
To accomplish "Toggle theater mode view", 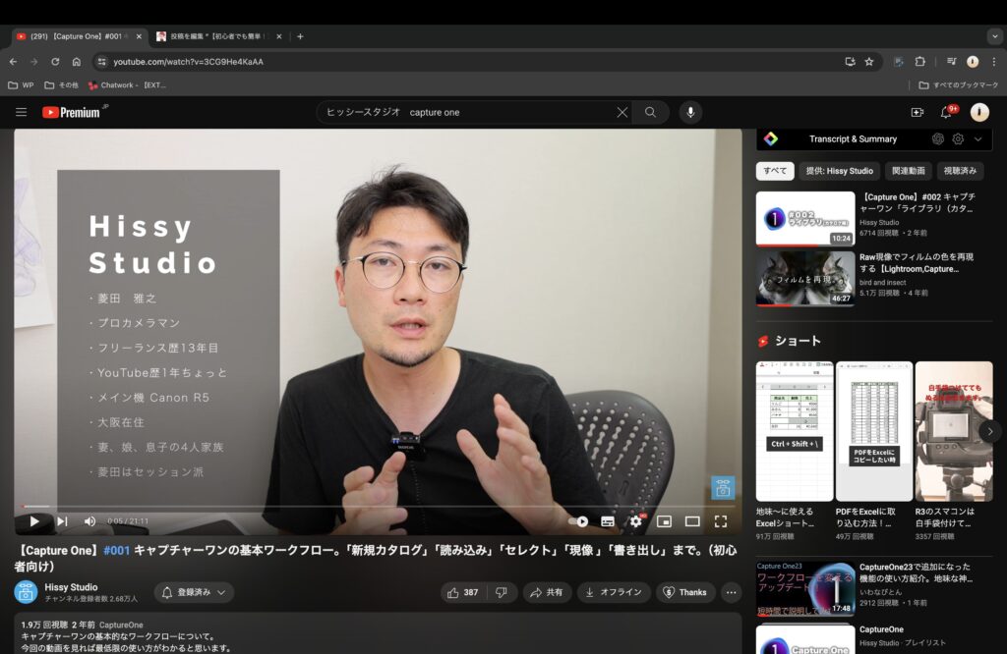I will pyautogui.click(x=692, y=521).
